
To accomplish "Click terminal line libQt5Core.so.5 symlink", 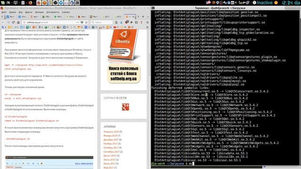I will [201, 95].
